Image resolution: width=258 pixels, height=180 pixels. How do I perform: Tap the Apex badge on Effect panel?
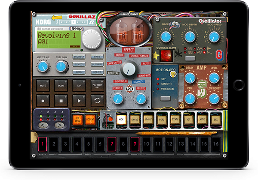click(x=129, y=89)
